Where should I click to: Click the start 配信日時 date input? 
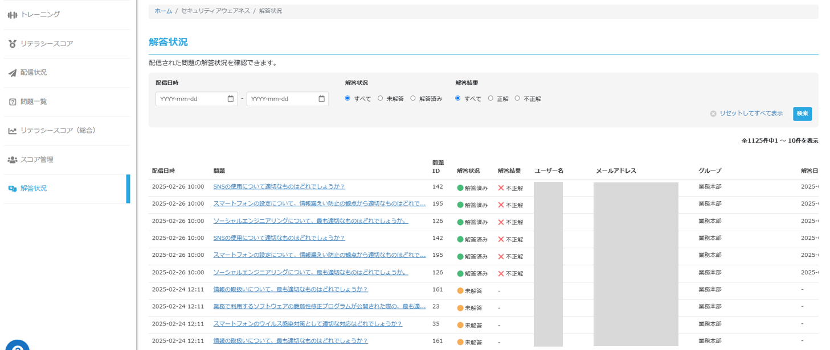pyautogui.click(x=197, y=99)
